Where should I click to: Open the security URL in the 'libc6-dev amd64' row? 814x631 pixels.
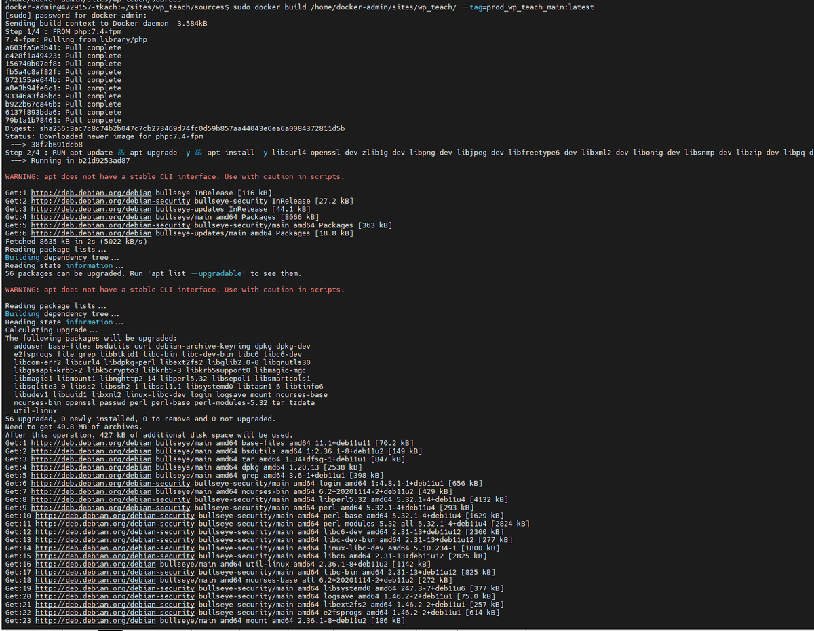tap(115, 532)
